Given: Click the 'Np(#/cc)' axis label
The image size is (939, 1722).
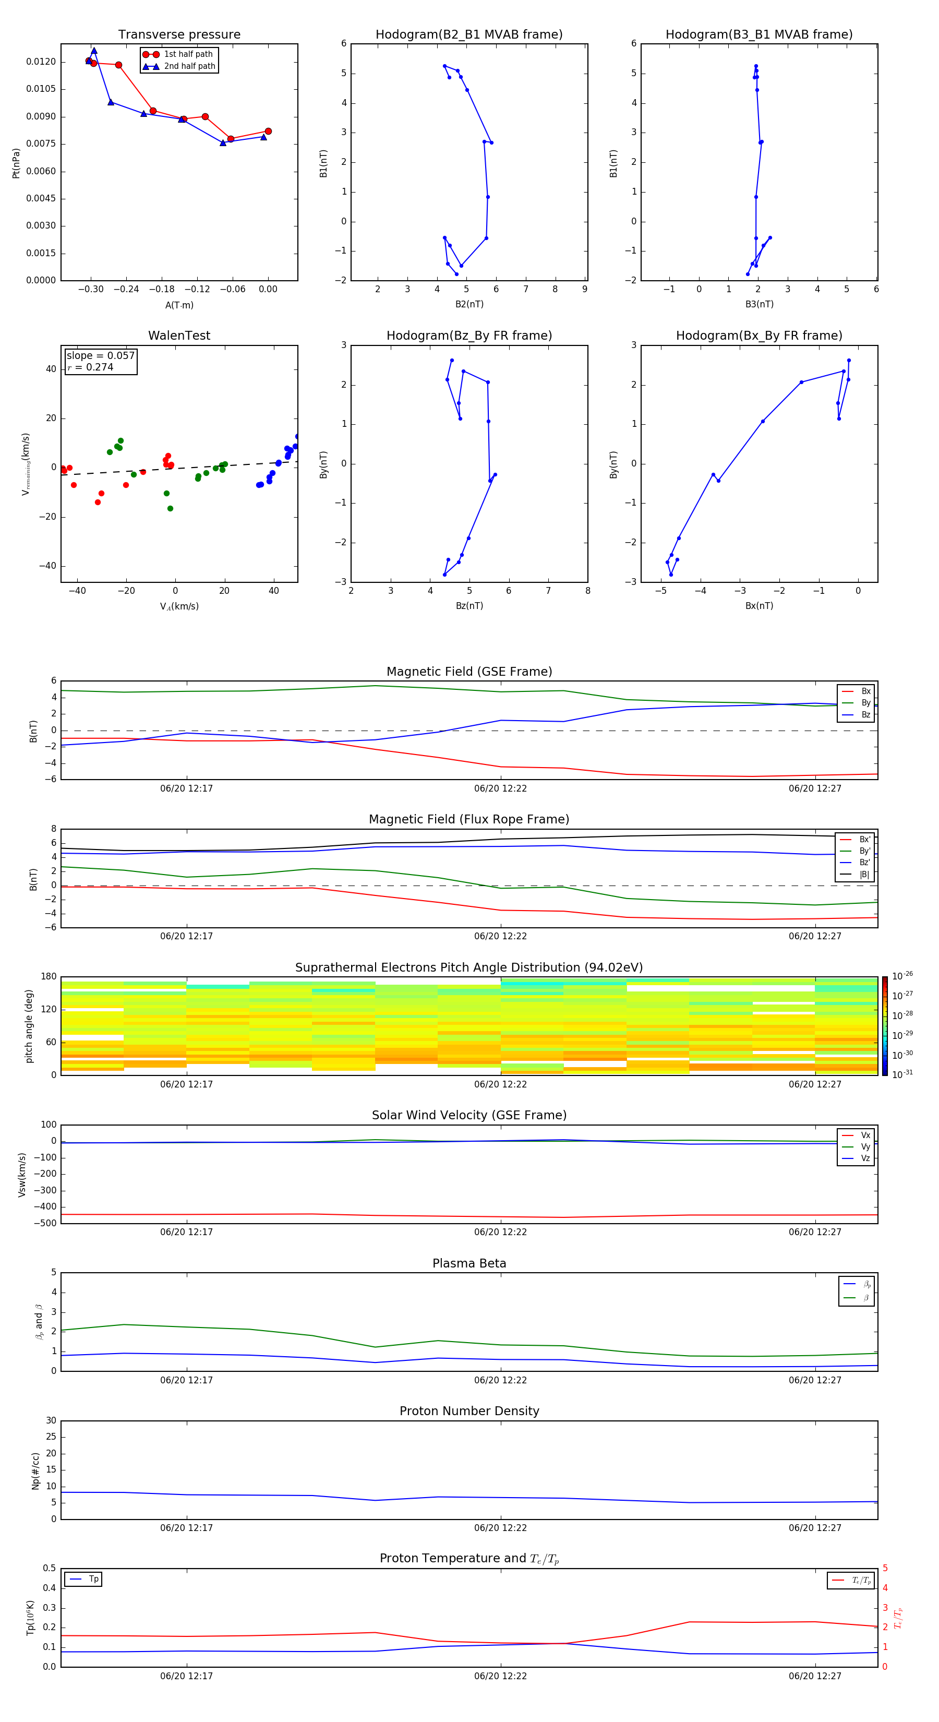Looking at the screenshot, I should 35,1470.
